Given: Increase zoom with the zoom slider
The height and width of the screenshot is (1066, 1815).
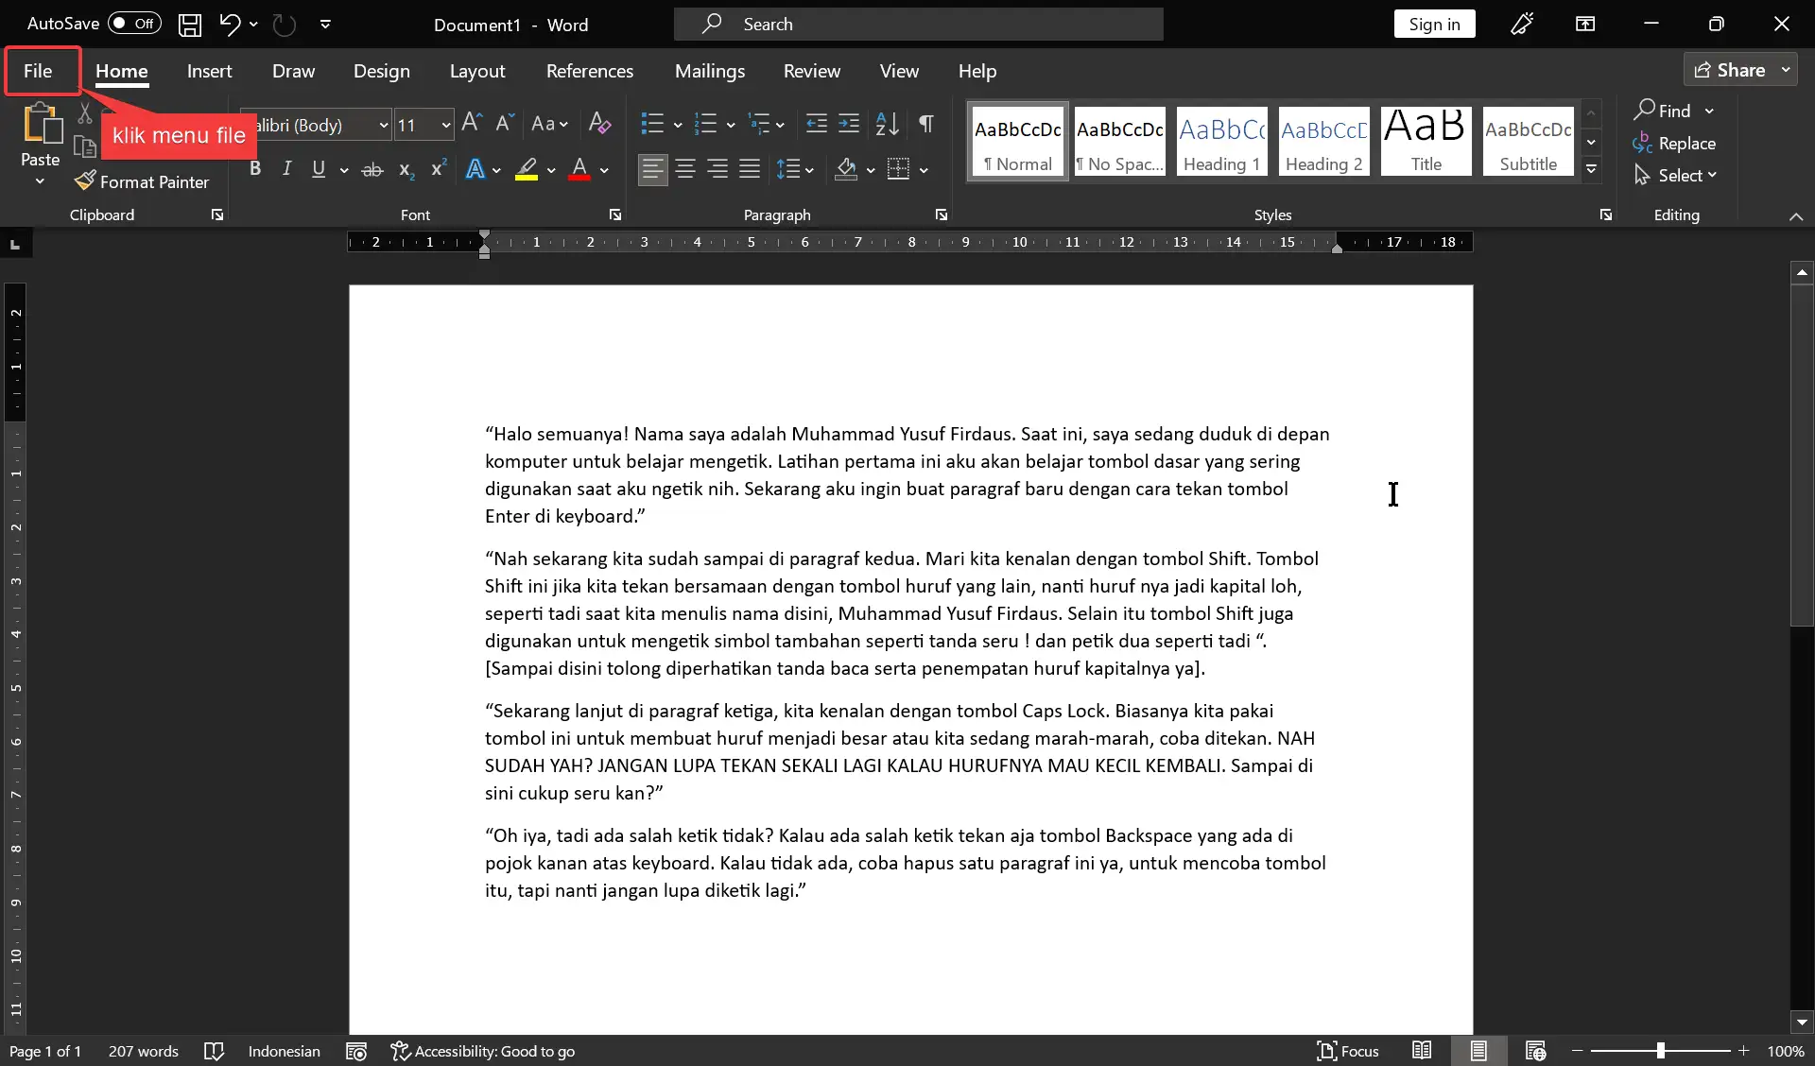Looking at the screenshot, I should (1744, 1051).
